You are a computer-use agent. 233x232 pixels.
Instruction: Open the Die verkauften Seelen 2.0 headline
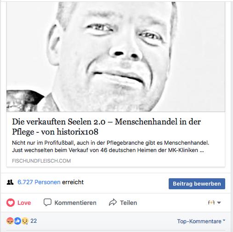[106, 127]
